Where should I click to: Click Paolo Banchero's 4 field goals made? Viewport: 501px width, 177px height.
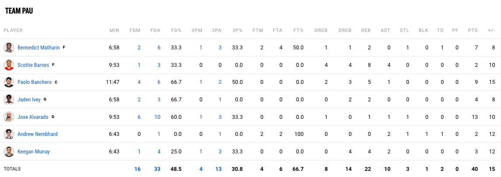[x=139, y=82]
